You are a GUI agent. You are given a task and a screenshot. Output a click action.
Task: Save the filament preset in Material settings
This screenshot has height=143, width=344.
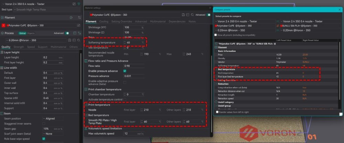[x=183, y=15]
